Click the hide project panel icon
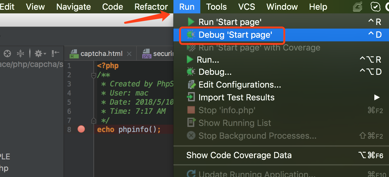The image size is (389, 177). (55, 54)
